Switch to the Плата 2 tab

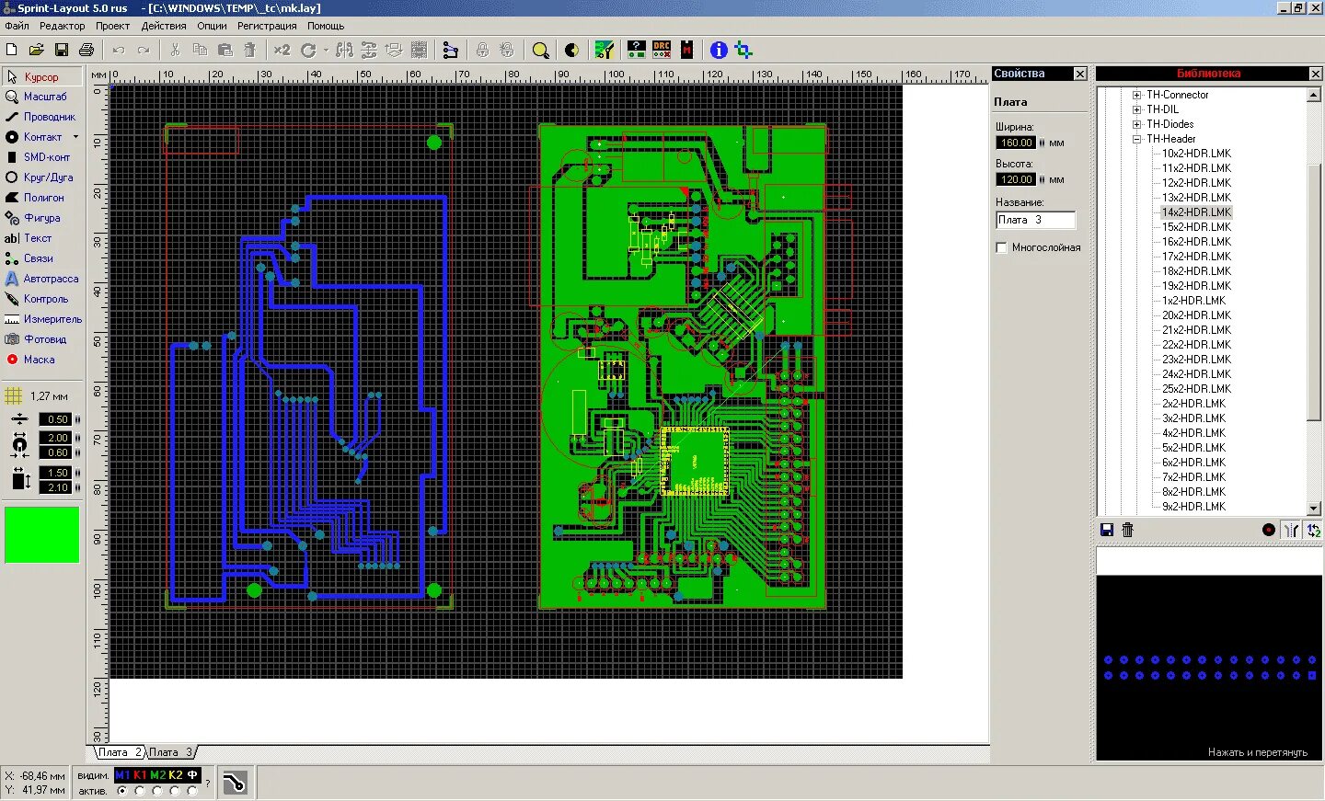tap(120, 752)
